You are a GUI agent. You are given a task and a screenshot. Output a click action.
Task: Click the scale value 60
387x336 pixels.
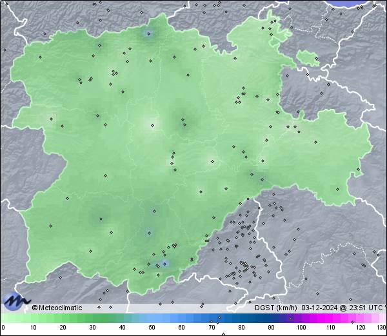tap(182, 328)
